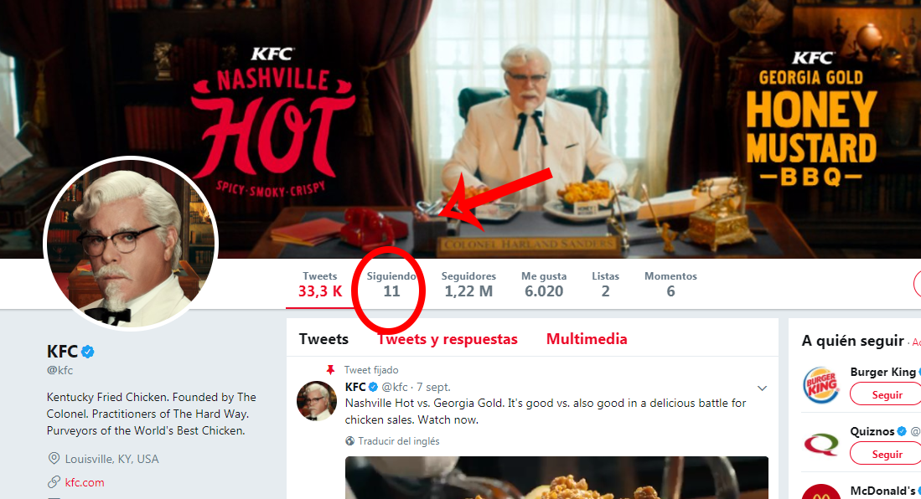Click KFC's large profile avatar
The image size is (921, 499).
pyautogui.click(x=131, y=243)
